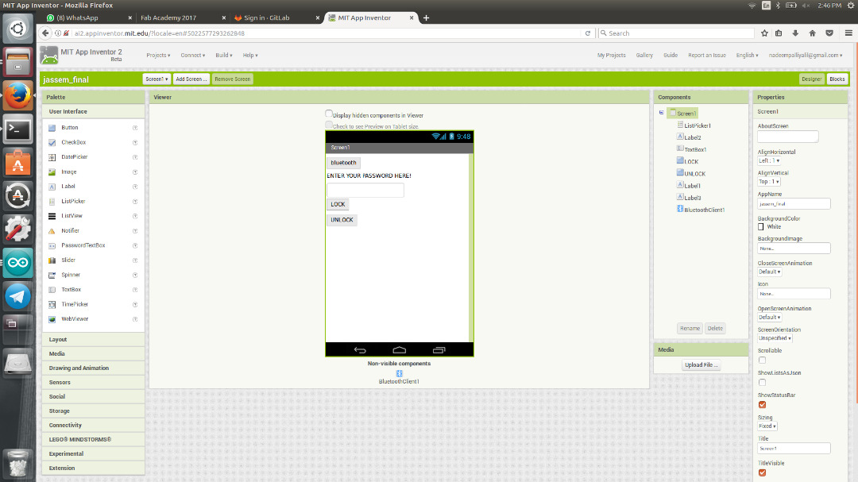Image resolution: width=858 pixels, height=482 pixels.
Task: Switch to the Fab Academy 2017 tab
Action: pyautogui.click(x=182, y=17)
